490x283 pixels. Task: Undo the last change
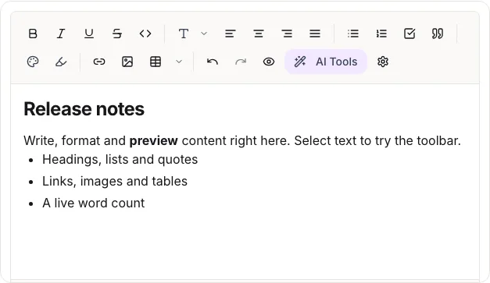click(x=213, y=62)
